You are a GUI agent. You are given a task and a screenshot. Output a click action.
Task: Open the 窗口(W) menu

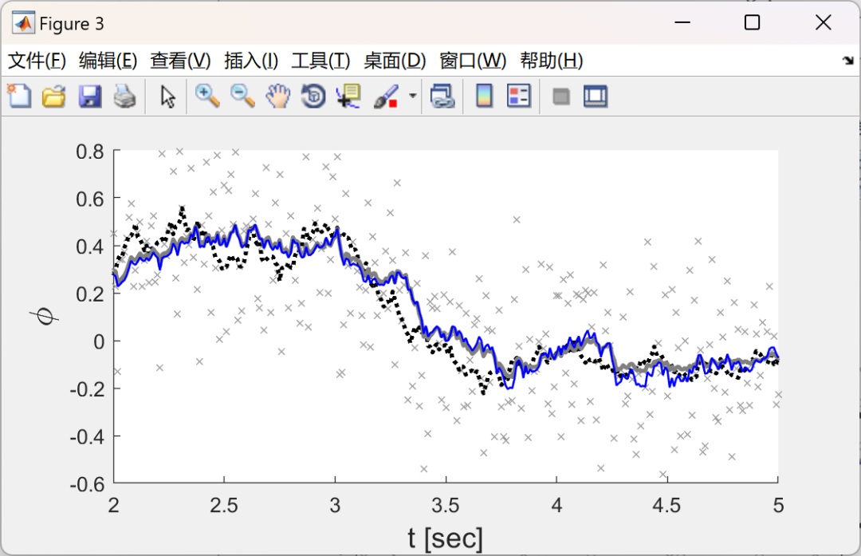coord(473,61)
